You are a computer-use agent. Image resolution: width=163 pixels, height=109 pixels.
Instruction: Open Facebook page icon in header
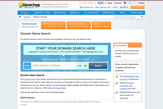point(125,3)
